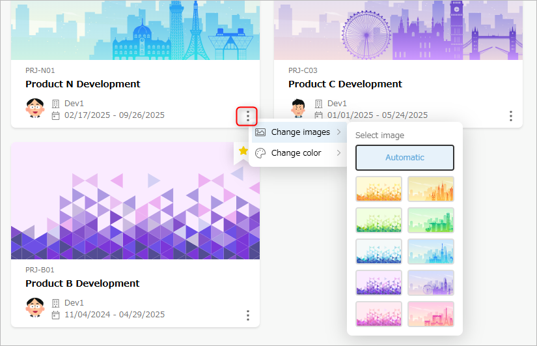
Task: Click the calendar icon on Product B card
Action: (55, 315)
